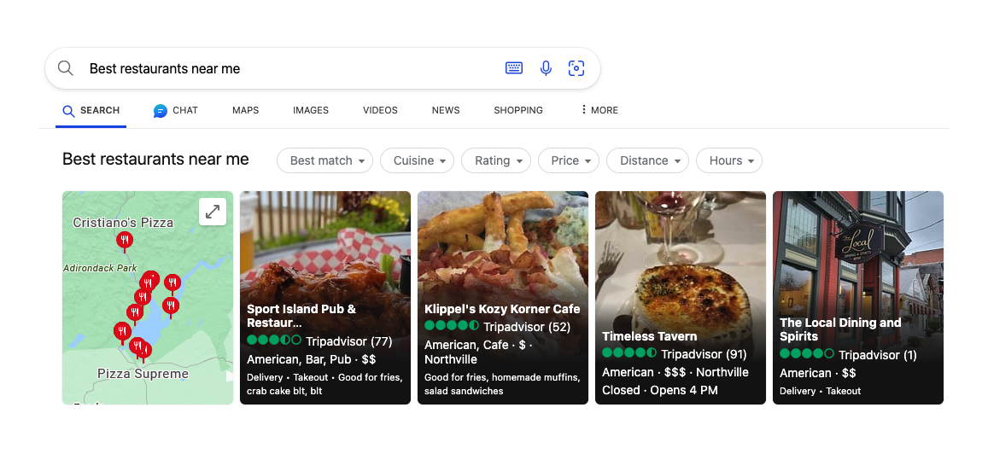988x454 pixels.
Task: Open the Maps tab
Action: pyautogui.click(x=245, y=110)
